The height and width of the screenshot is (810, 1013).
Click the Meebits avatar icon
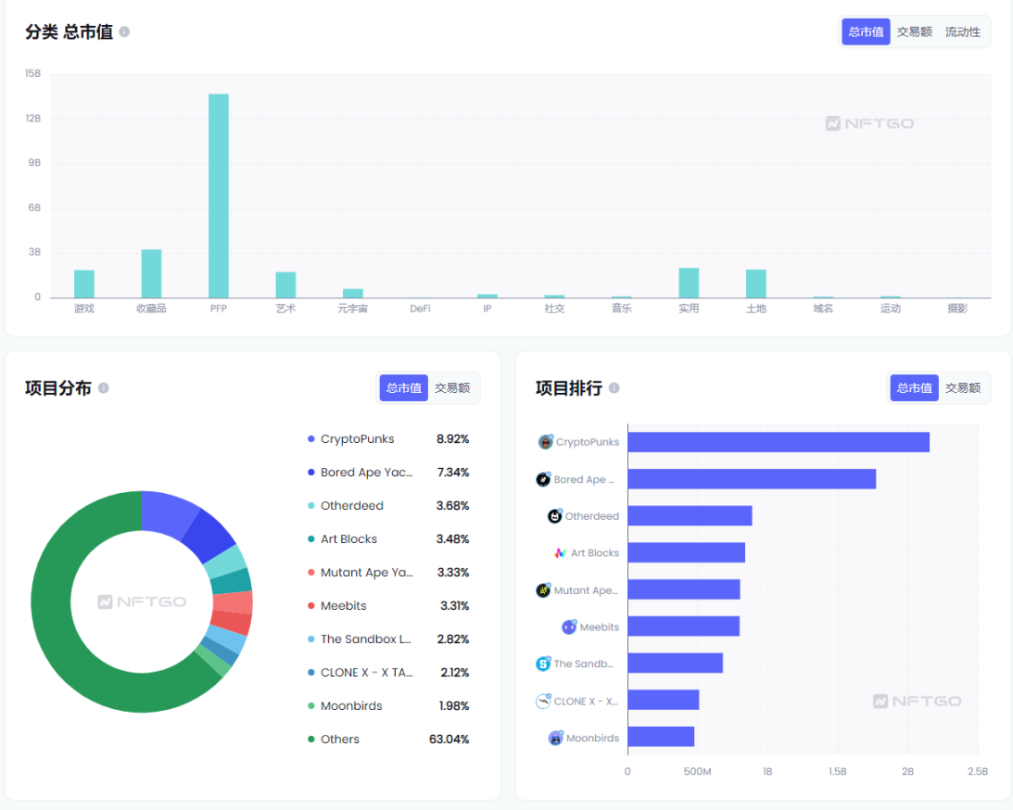(569, 627)
